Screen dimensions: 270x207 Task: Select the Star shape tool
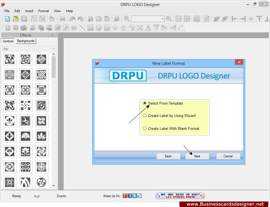click(x=123, y=28)
